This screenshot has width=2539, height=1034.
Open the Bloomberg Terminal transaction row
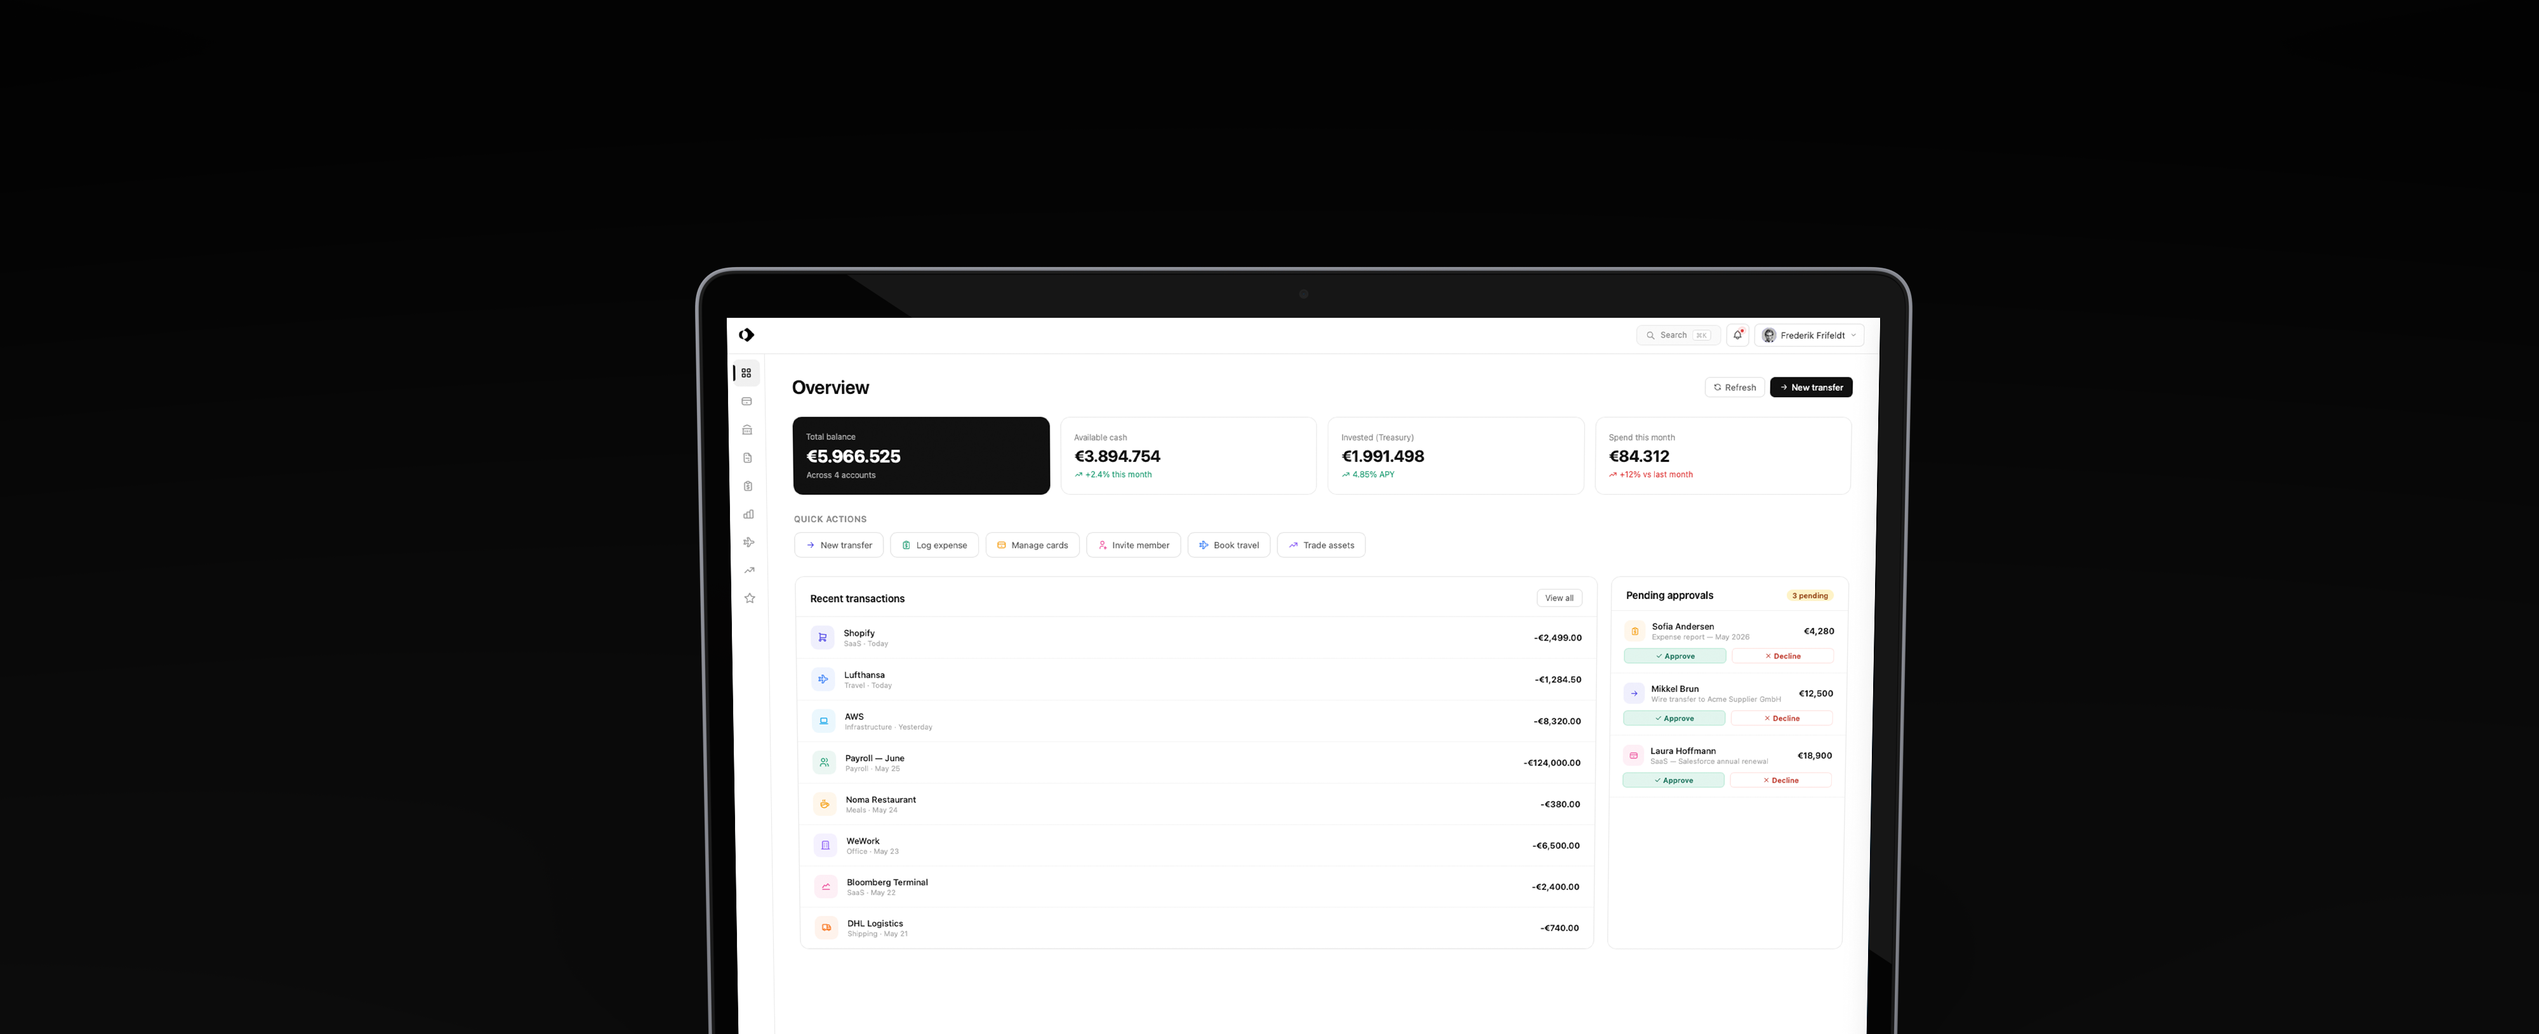(1196, 886)
